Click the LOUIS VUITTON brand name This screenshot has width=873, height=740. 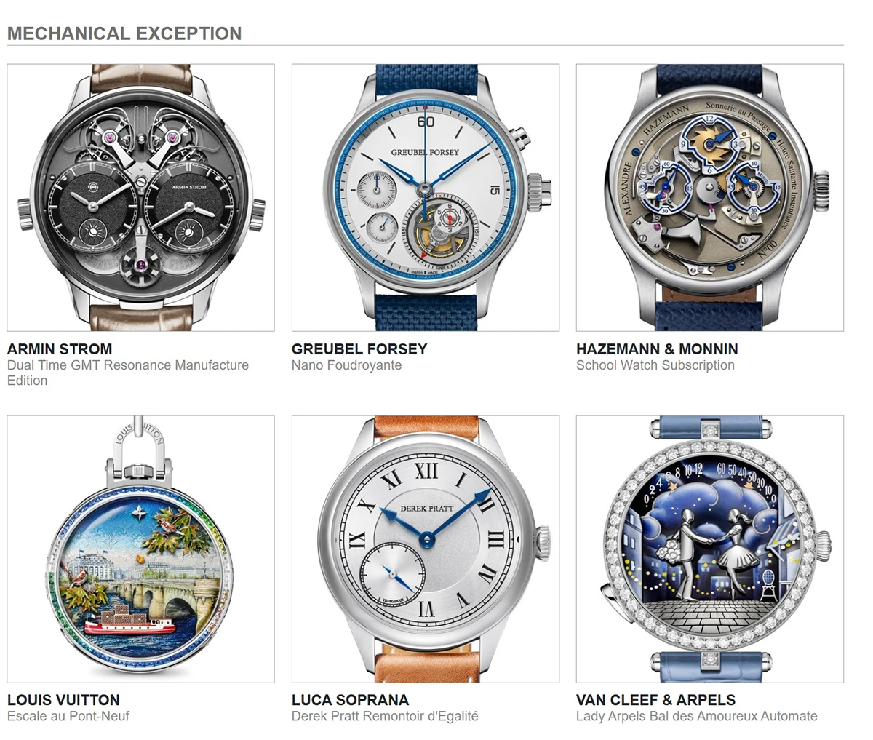click(x=64, y=700)
